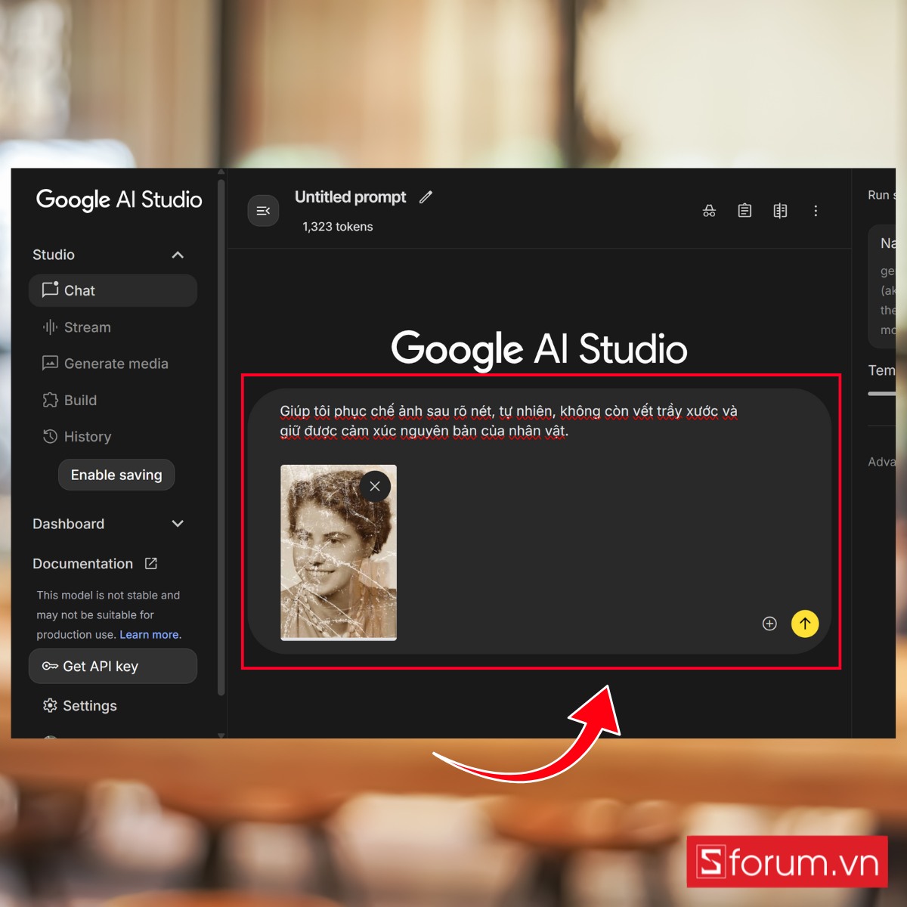Click the attached old portrait thumbnail
The height and width of the screenshot is (907, 907).
click(x=339, y=553)
